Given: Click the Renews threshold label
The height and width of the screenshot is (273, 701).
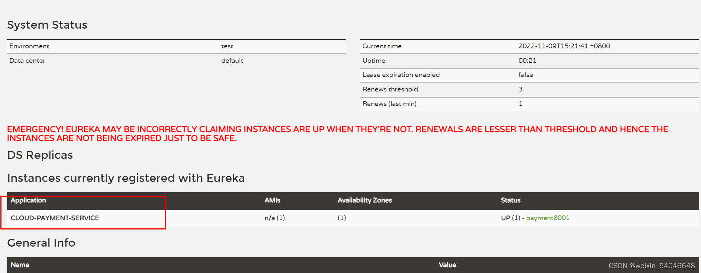Looking at the screenshot, I should tap(390, 89).
